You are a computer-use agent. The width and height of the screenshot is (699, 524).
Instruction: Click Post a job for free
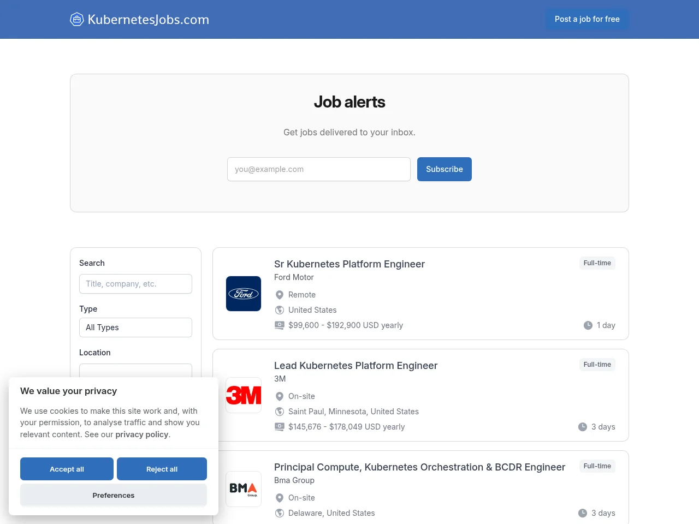(587, 19)
